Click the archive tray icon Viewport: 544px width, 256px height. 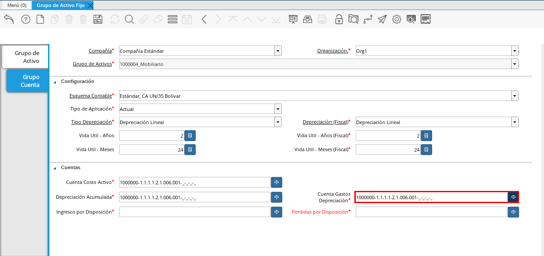click(x=307, y=19)
